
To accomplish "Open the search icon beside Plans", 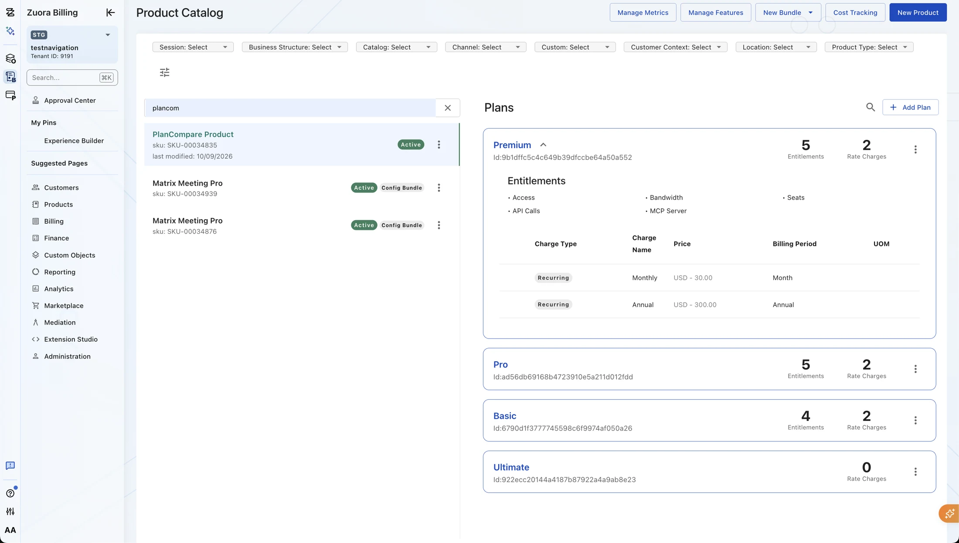I will tap(870, 107).
